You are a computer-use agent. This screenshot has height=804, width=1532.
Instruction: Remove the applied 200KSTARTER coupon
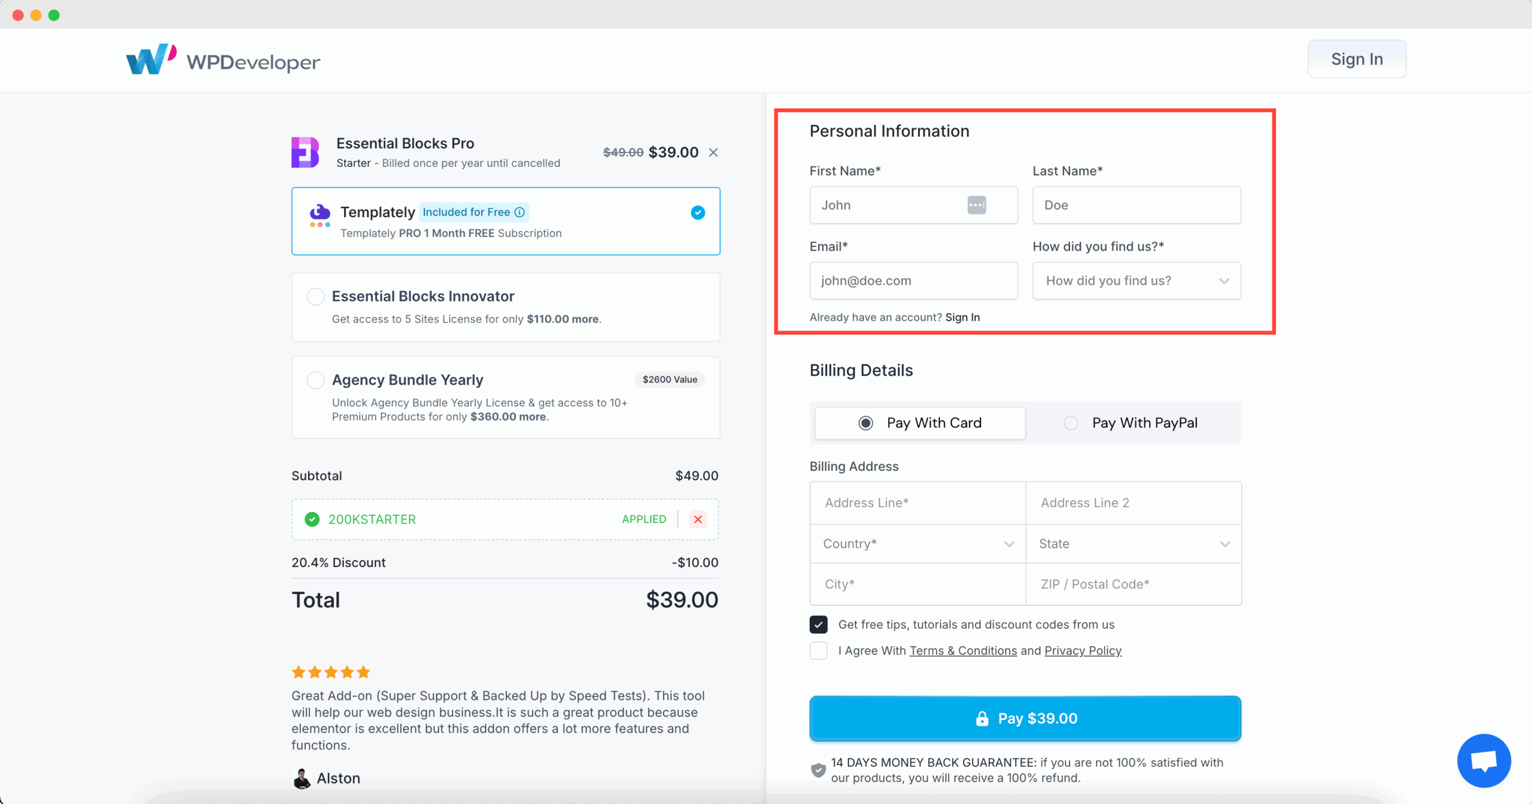tap(697, 519)
